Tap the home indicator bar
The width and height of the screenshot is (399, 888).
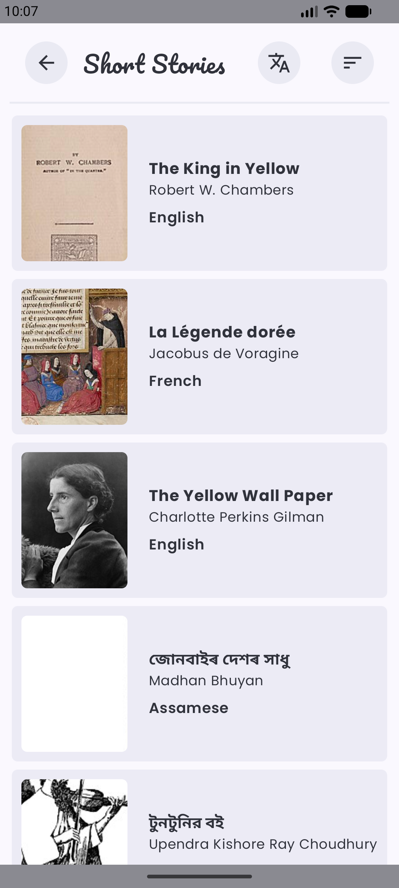pos(199,876)
